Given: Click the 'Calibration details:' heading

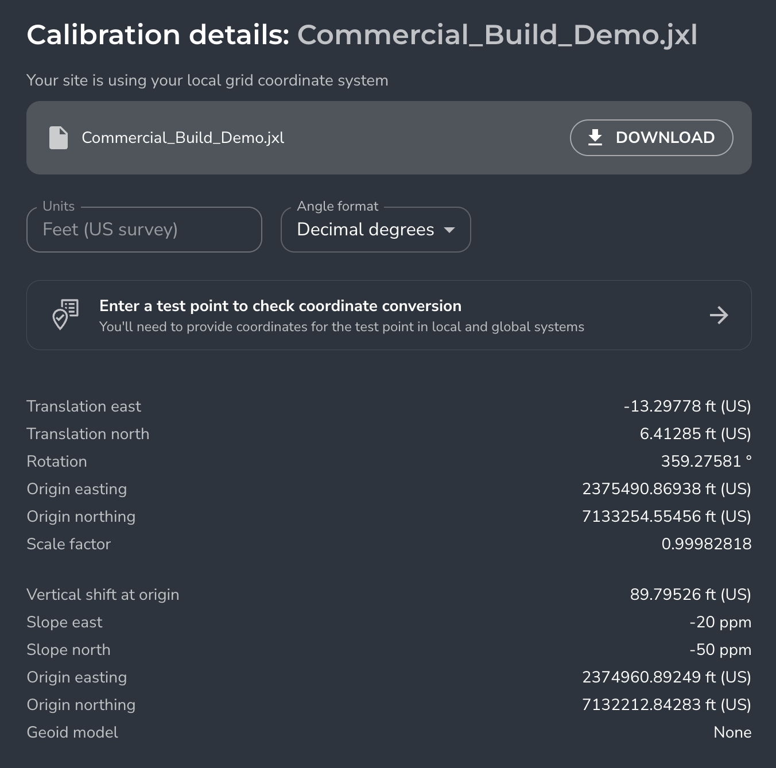Looking at the screenshot, I should [x=158, y=35].
